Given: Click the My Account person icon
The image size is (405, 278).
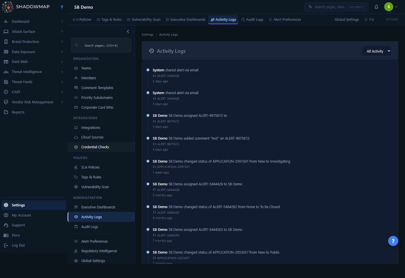Looking at the screenshot, I should point(6,215).
